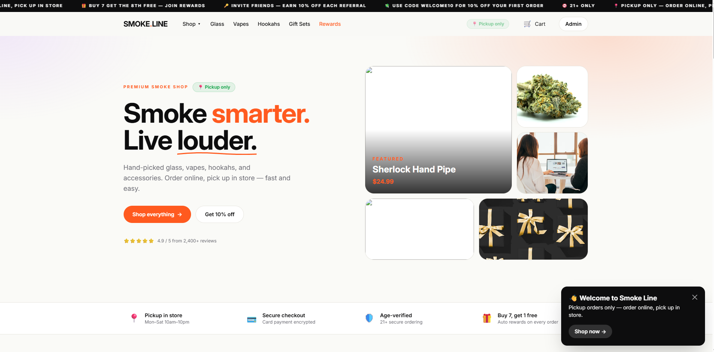The image size is (714, 352).
Task: Click Shop everything button
Action: coord(157,214)
